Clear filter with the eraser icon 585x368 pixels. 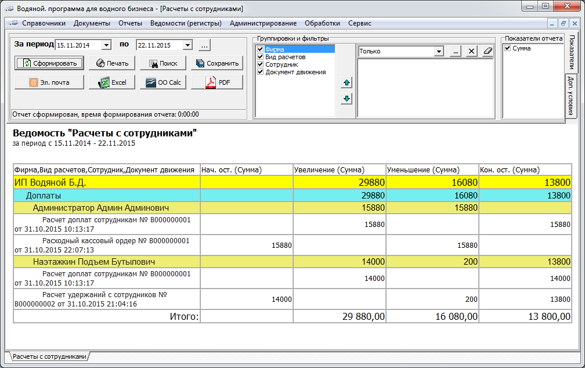tap(487, 51)
